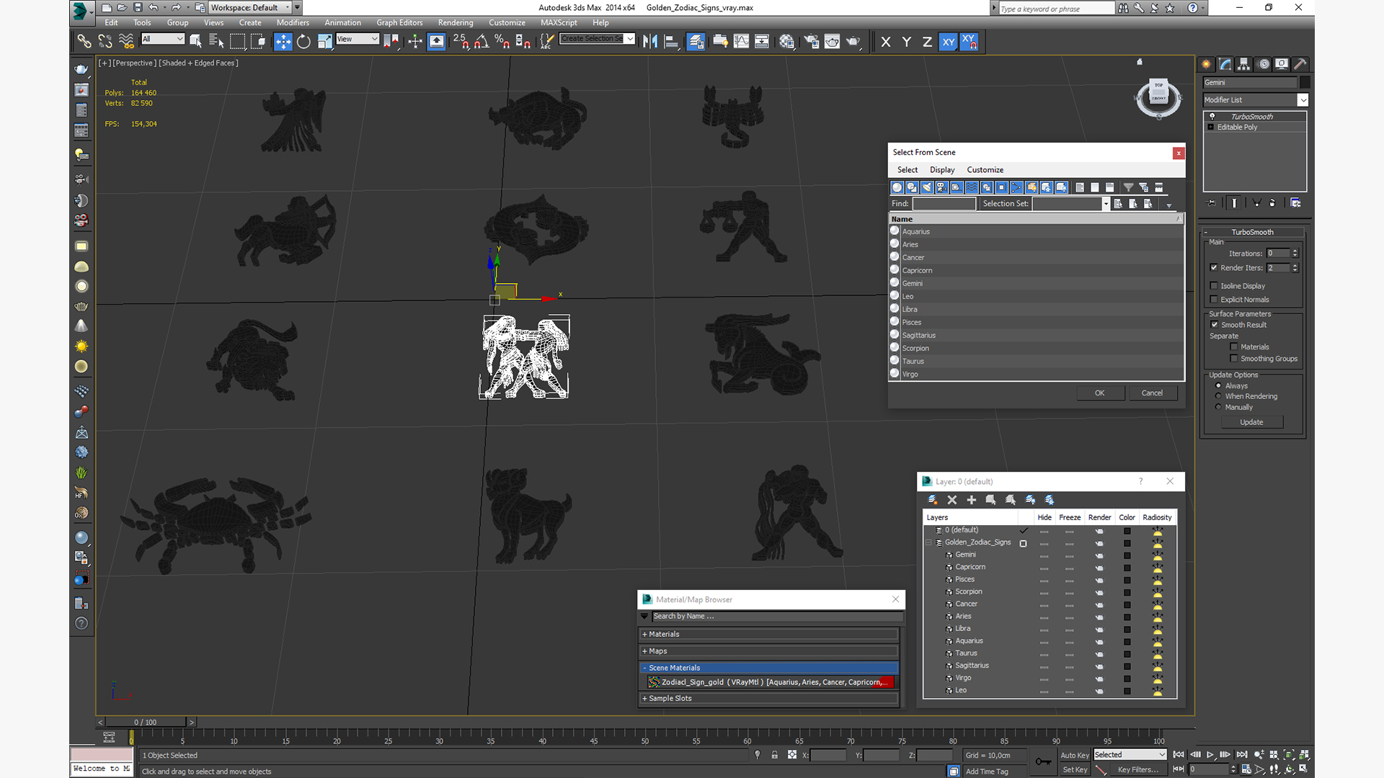Activate the Select and Move tool
The image size is (1384, 778).
point(283,41)
